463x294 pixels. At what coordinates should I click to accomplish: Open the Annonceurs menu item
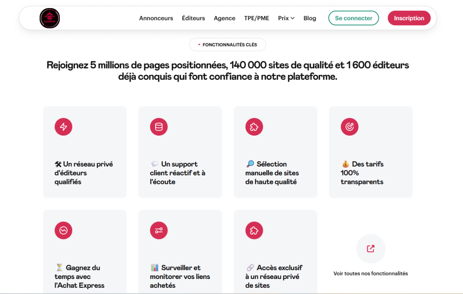pos(156,18)
